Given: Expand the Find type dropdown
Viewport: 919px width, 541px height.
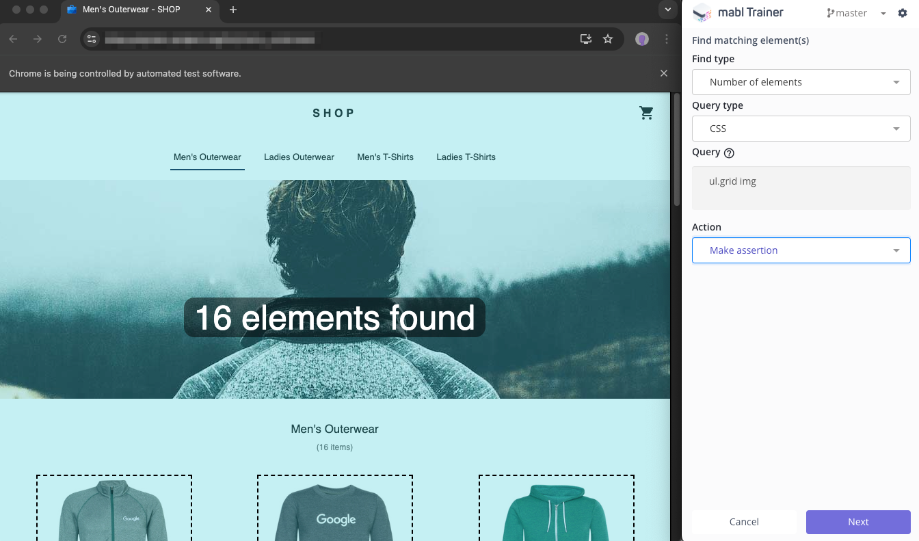Looking at the screenshot, I should pos(801,82).
